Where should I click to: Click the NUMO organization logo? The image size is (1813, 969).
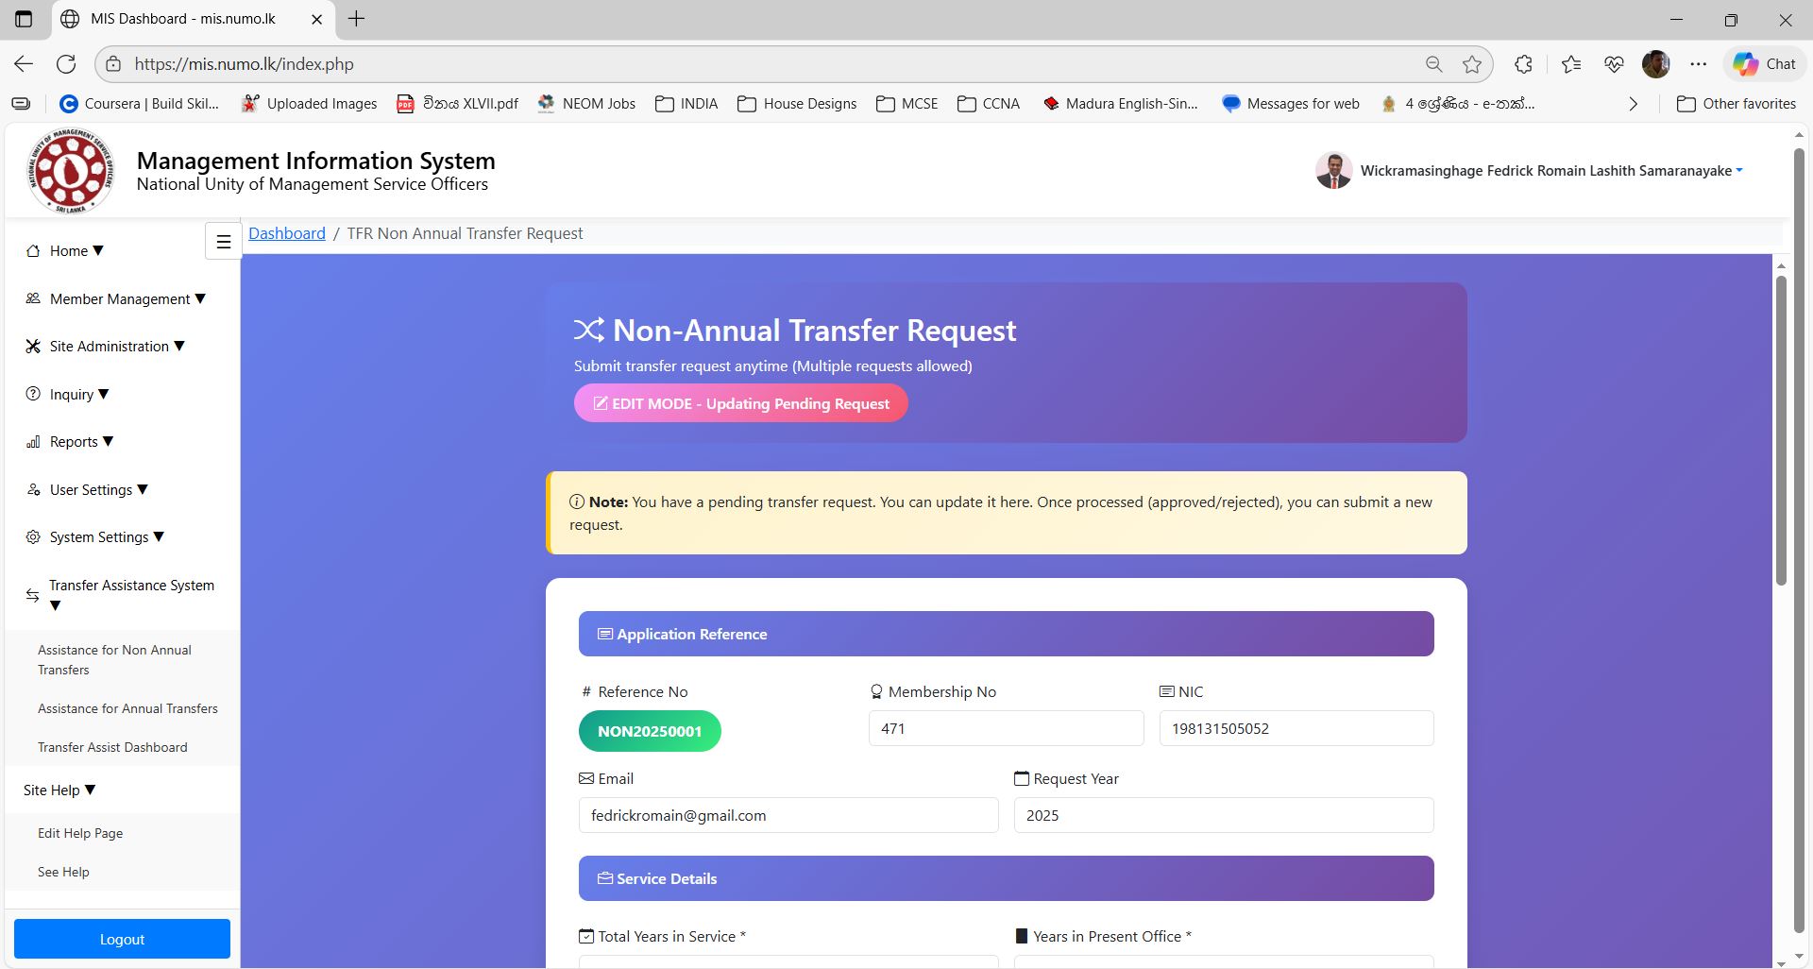click(70, 171)
